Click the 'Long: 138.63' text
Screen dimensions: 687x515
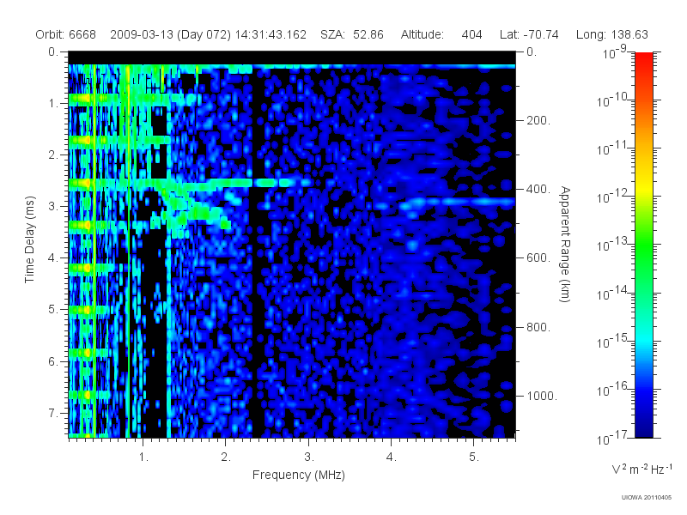point(611,34)
